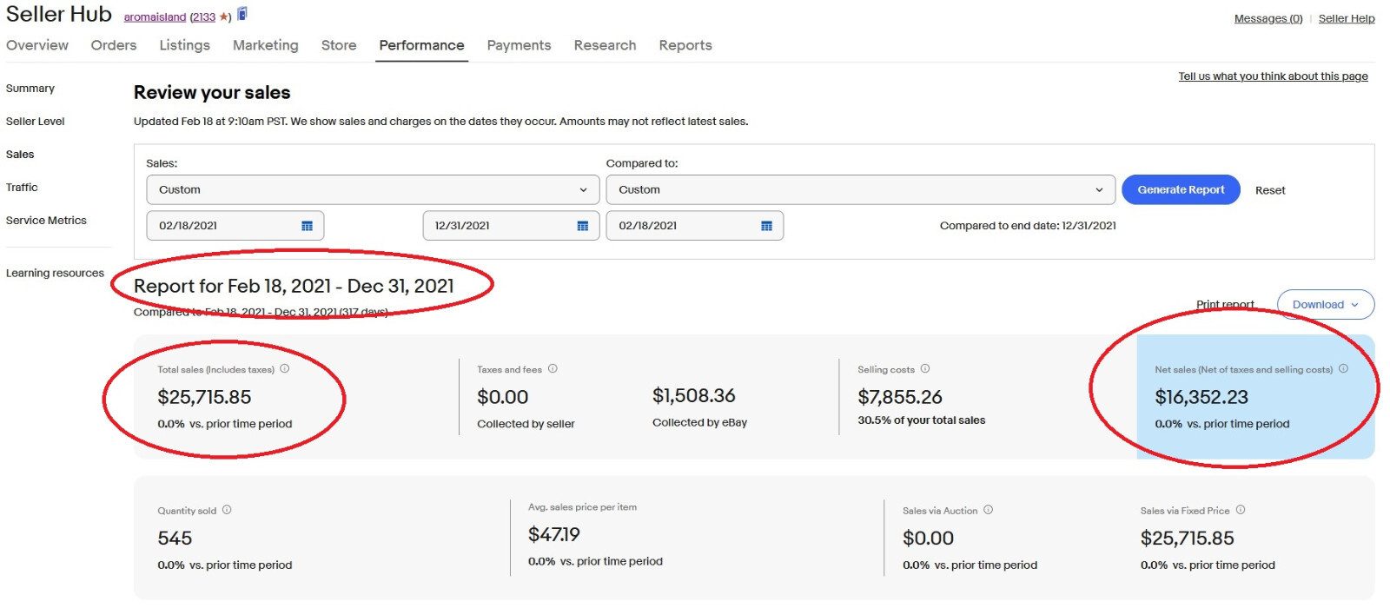
Task: Go to the Store tab
Action: click(339, 45)
